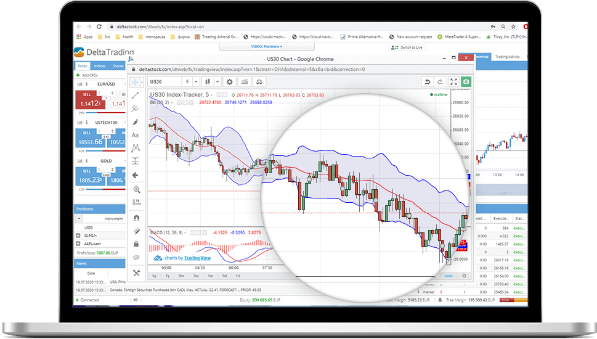
Task: Click USTECH100 SELL button at 10551.66
Action: coord(90,138)
